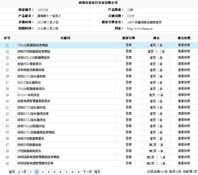This screenshot has width=198, height=175.
Task: View snapshot for row 22 深圳IP切换器规格有哪些
Action: (184, 51)
